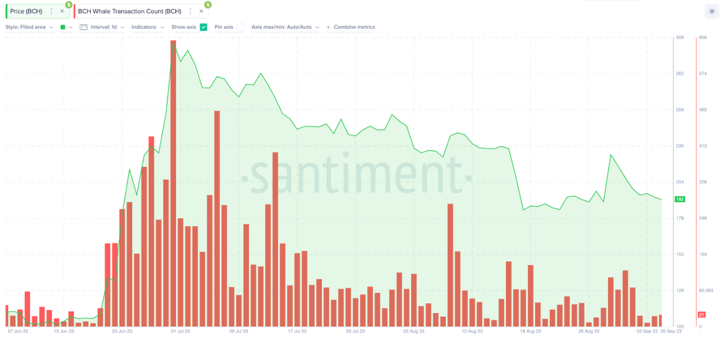
Task: Remove BCH Whale Transaction Count metric
Action: coord(201,11)
